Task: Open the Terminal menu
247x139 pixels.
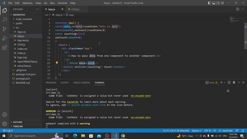Action: 62,3
